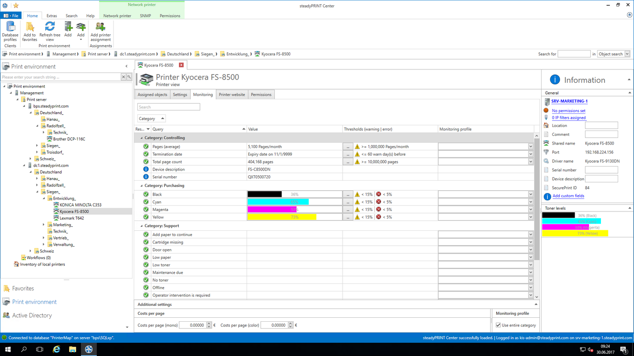634x356 pixels.
Task: Open Permissions tab in printer view
Action: [261, 94]
